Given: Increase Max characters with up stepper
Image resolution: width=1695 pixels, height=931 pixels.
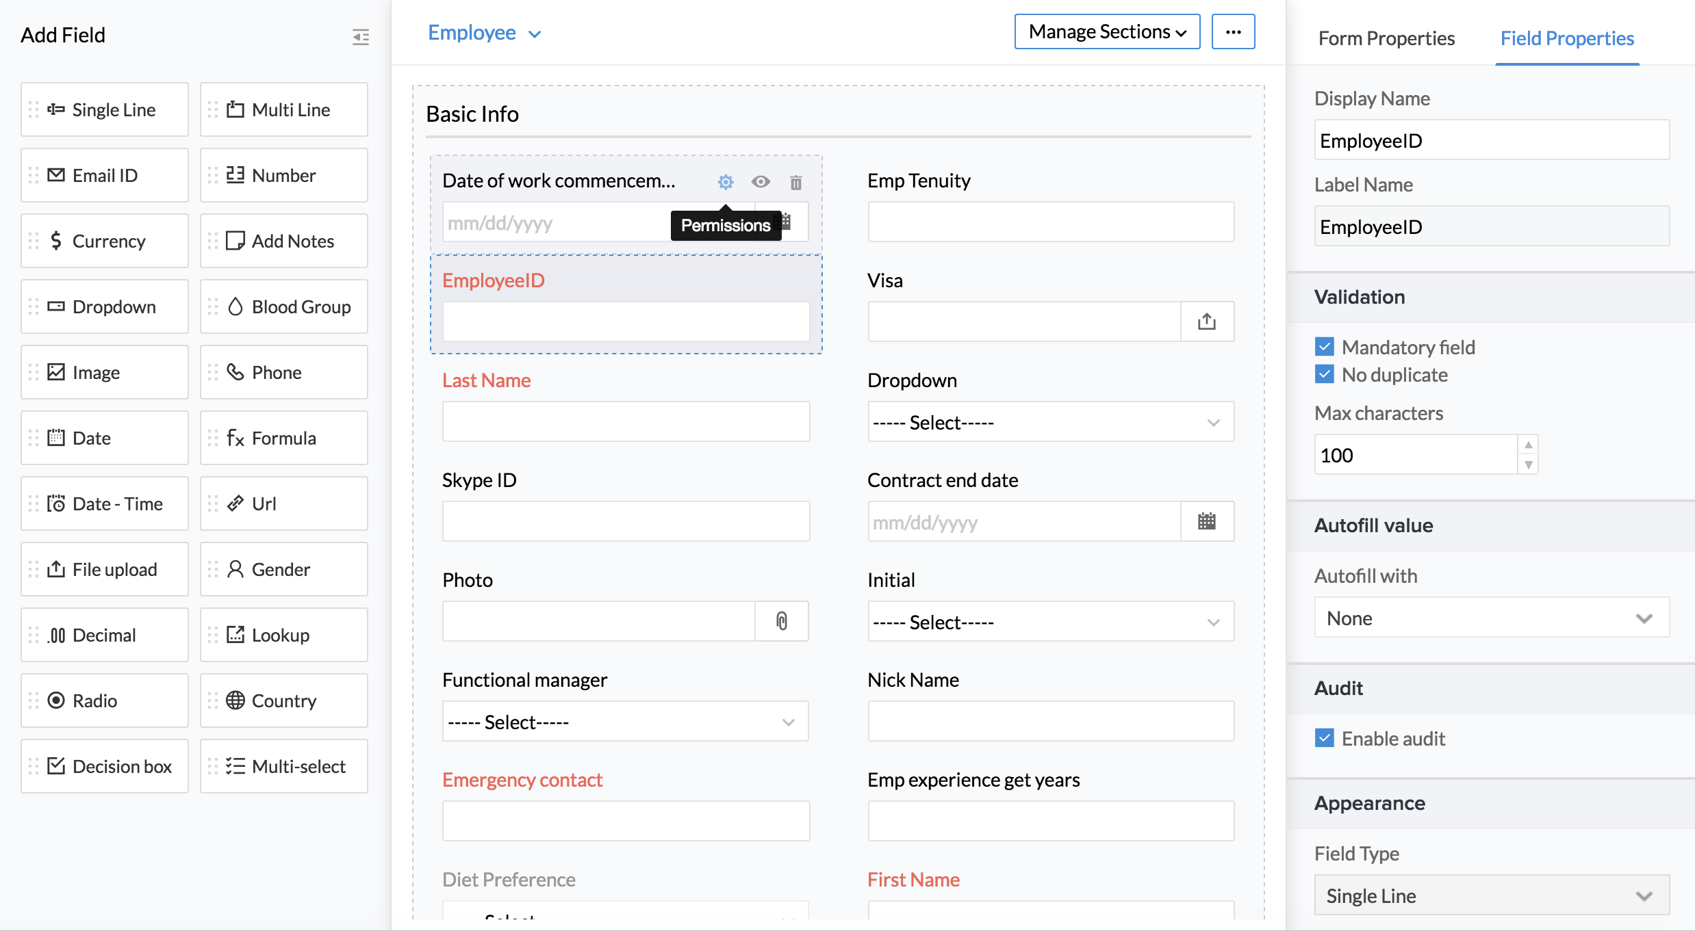Looking at the screenshot, I should pyautogui.click(x=1528, y=445).
